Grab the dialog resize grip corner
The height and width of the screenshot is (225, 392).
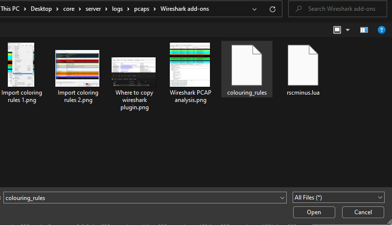(x=389, y=222)
